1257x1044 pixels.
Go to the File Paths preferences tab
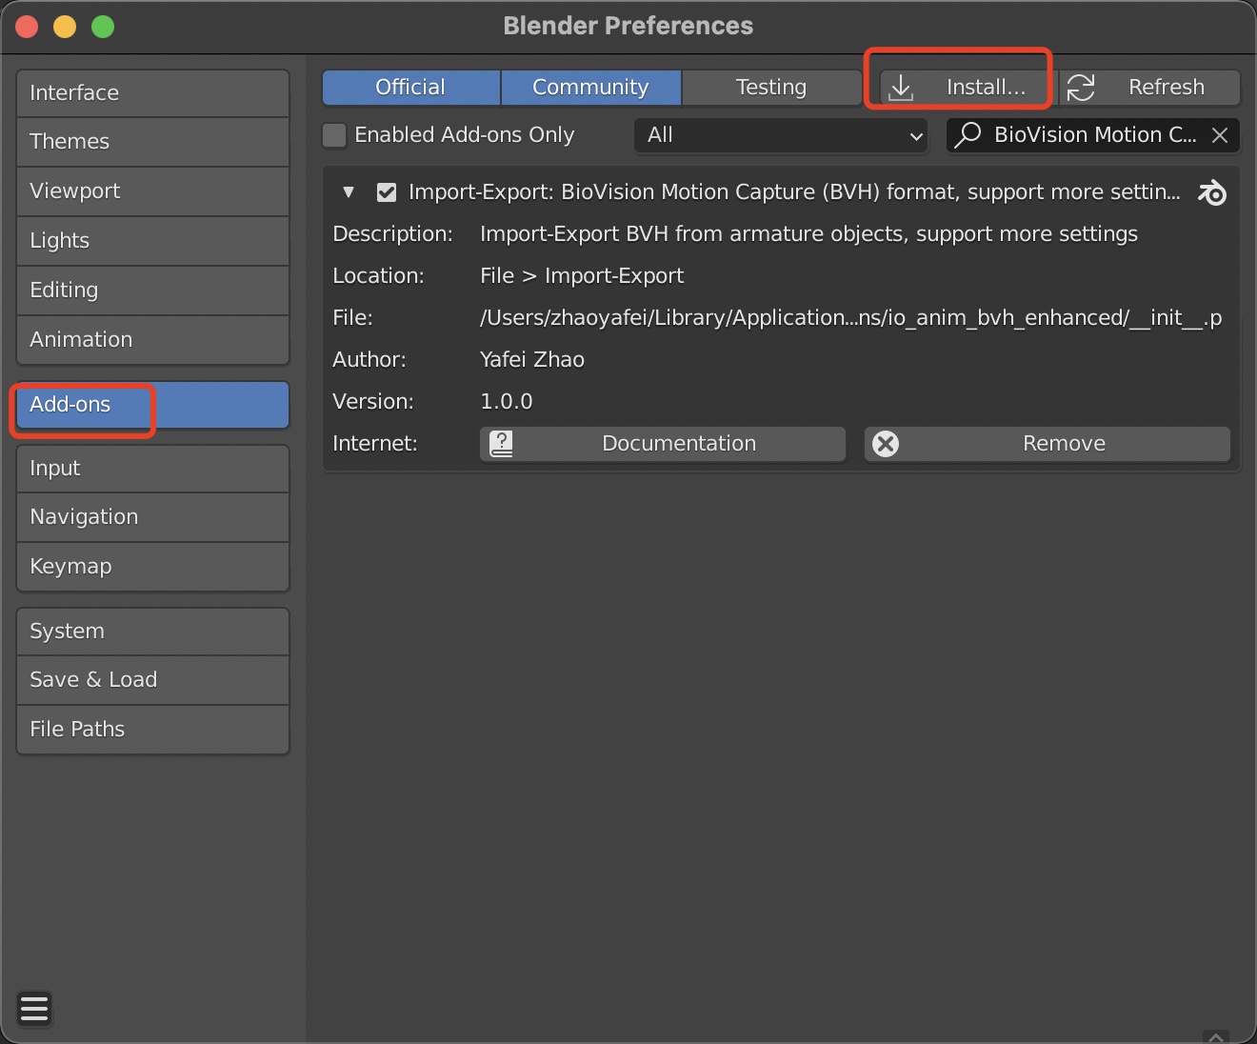[x=152, y=730]
